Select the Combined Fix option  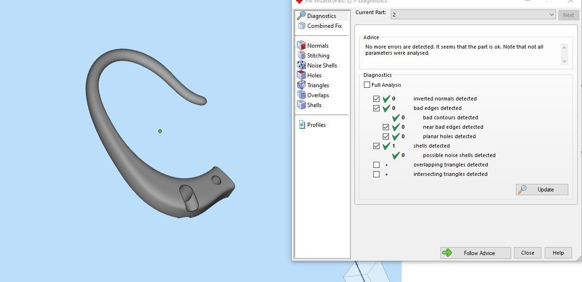point(320,26)
